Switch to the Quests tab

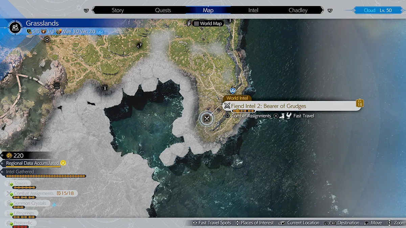(163, 10)
